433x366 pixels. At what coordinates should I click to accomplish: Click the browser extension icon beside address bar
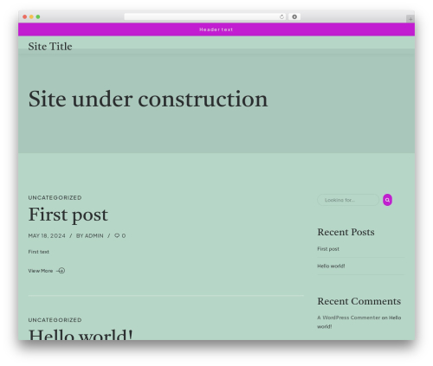294,16
